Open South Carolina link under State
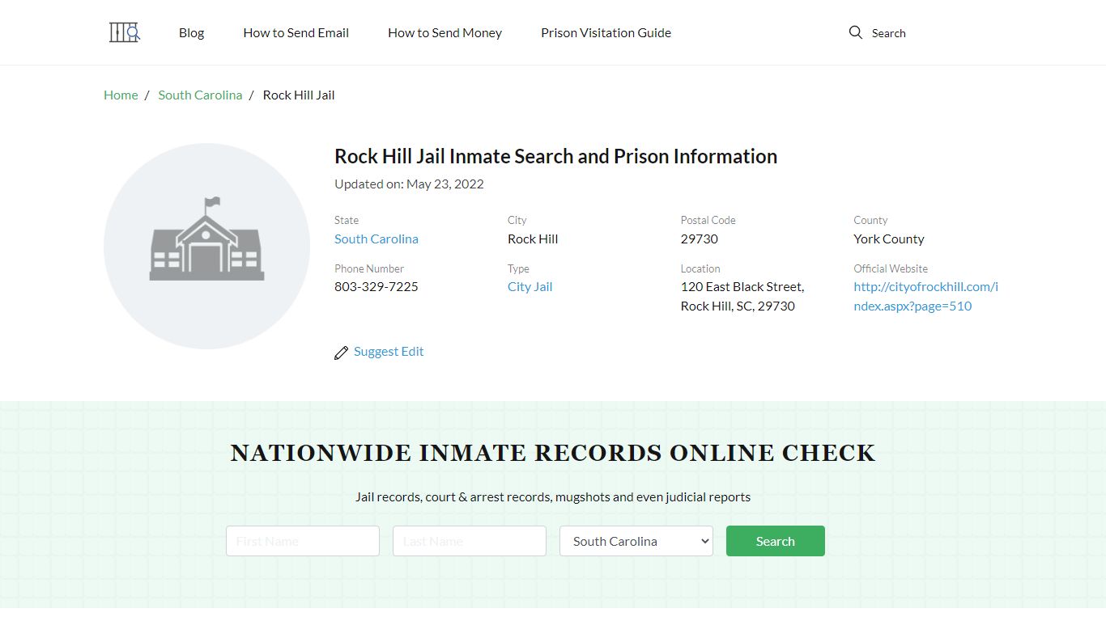The width and height of the screenshot is (1106, 621). (x=376, y=239)
